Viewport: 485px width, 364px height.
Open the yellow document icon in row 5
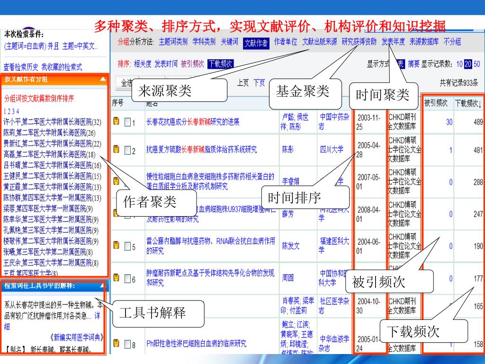click(x=116, y=246)
